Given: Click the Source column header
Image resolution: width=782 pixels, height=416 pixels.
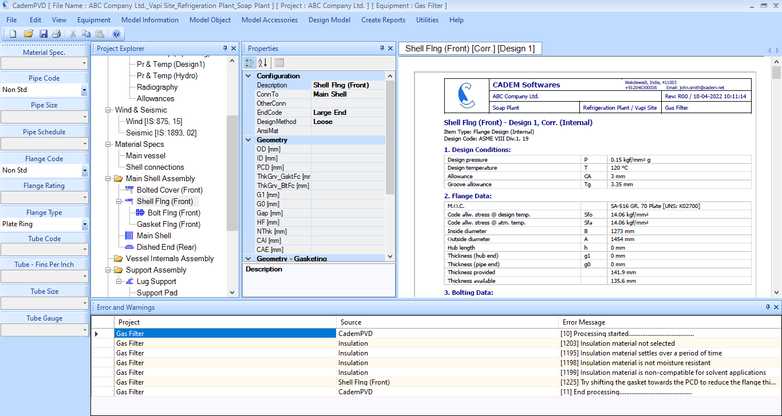Looking at the screenshot, I should coord(447,322).
